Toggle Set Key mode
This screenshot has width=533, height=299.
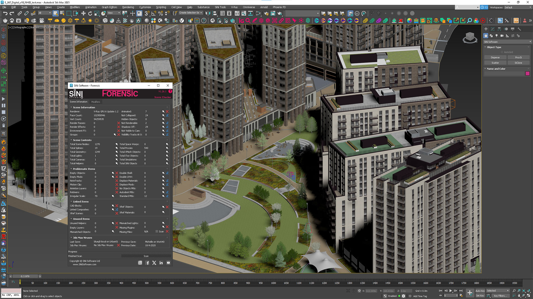pyautogui.click(x=480, y=296)
